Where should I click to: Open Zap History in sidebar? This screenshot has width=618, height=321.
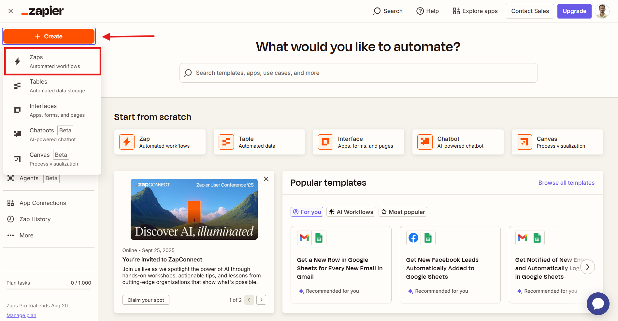click(x=49, y=219)
